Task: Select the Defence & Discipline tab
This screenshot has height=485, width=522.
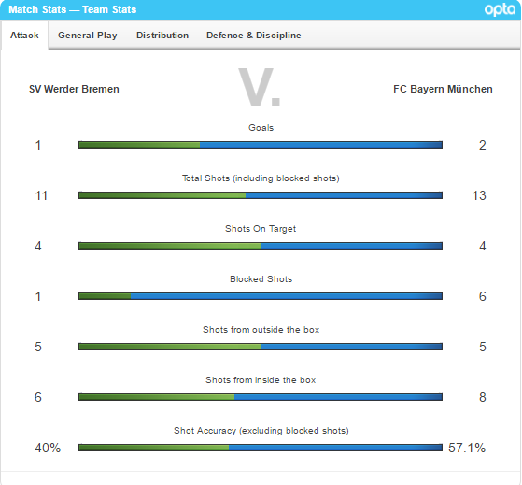Action: click(254, 36)
